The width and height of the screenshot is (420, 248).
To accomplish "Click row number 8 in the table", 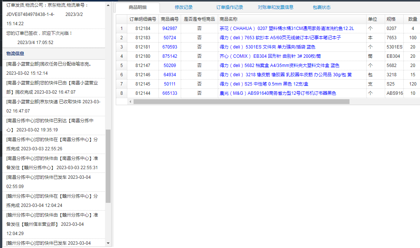I will 122,93.
